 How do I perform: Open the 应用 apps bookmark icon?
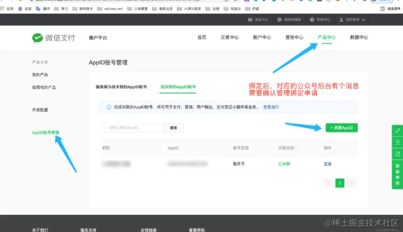tap(7, 9)
